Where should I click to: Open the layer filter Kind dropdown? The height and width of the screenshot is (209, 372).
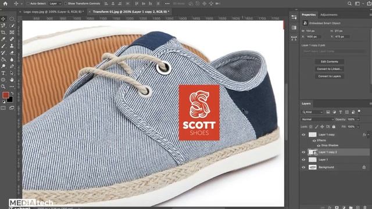[312, 112]
